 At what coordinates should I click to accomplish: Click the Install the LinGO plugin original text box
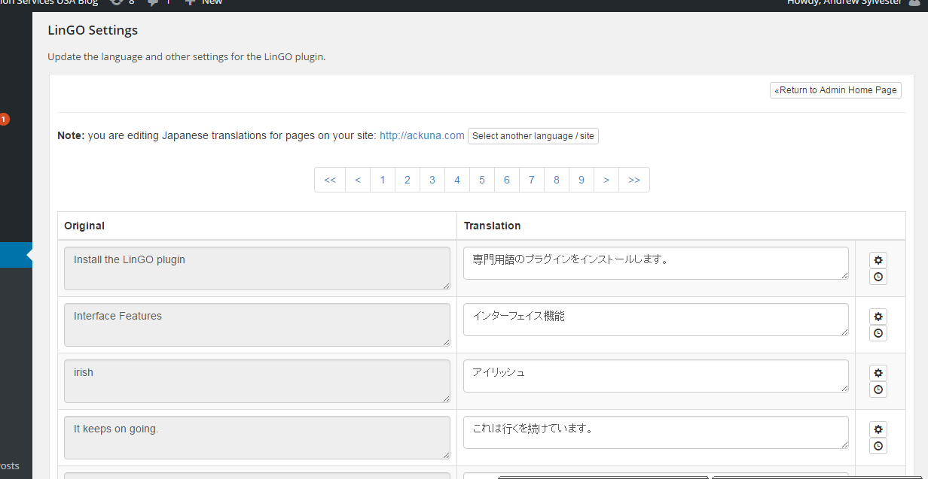pyautogui.click(x=258, y=268)
